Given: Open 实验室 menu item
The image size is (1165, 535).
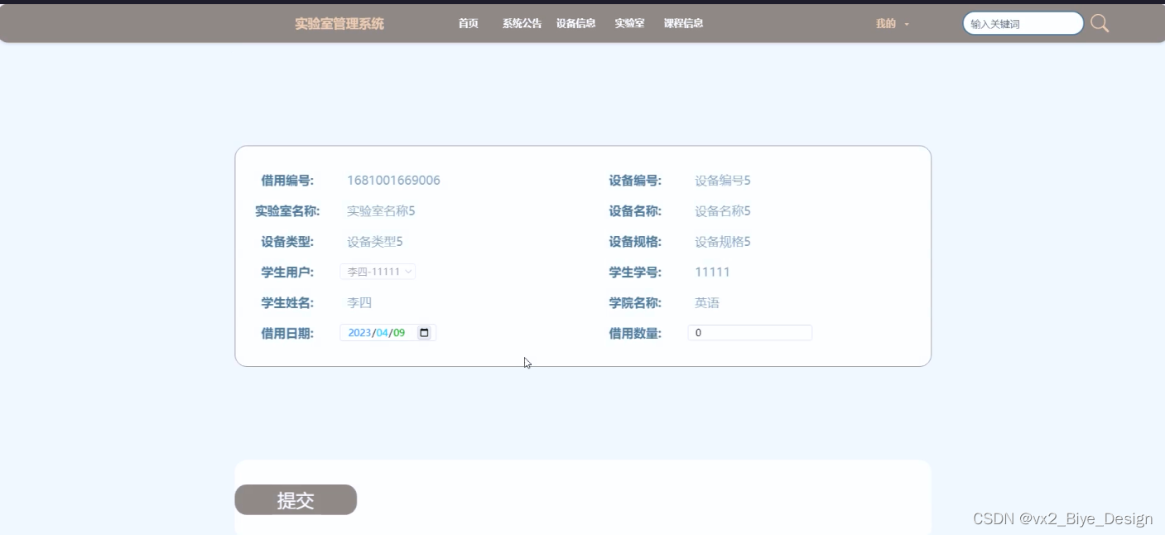Looking at the screenshot, I should 629,23.
